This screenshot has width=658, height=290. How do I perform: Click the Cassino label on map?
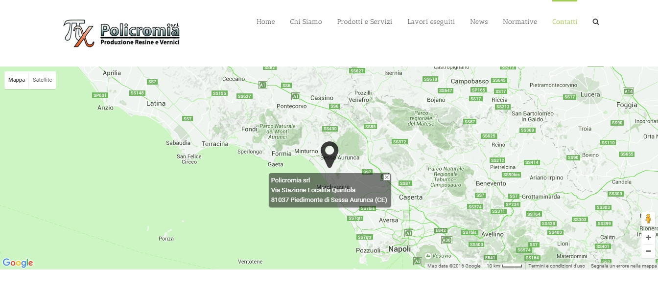click(x=322, y=98)
